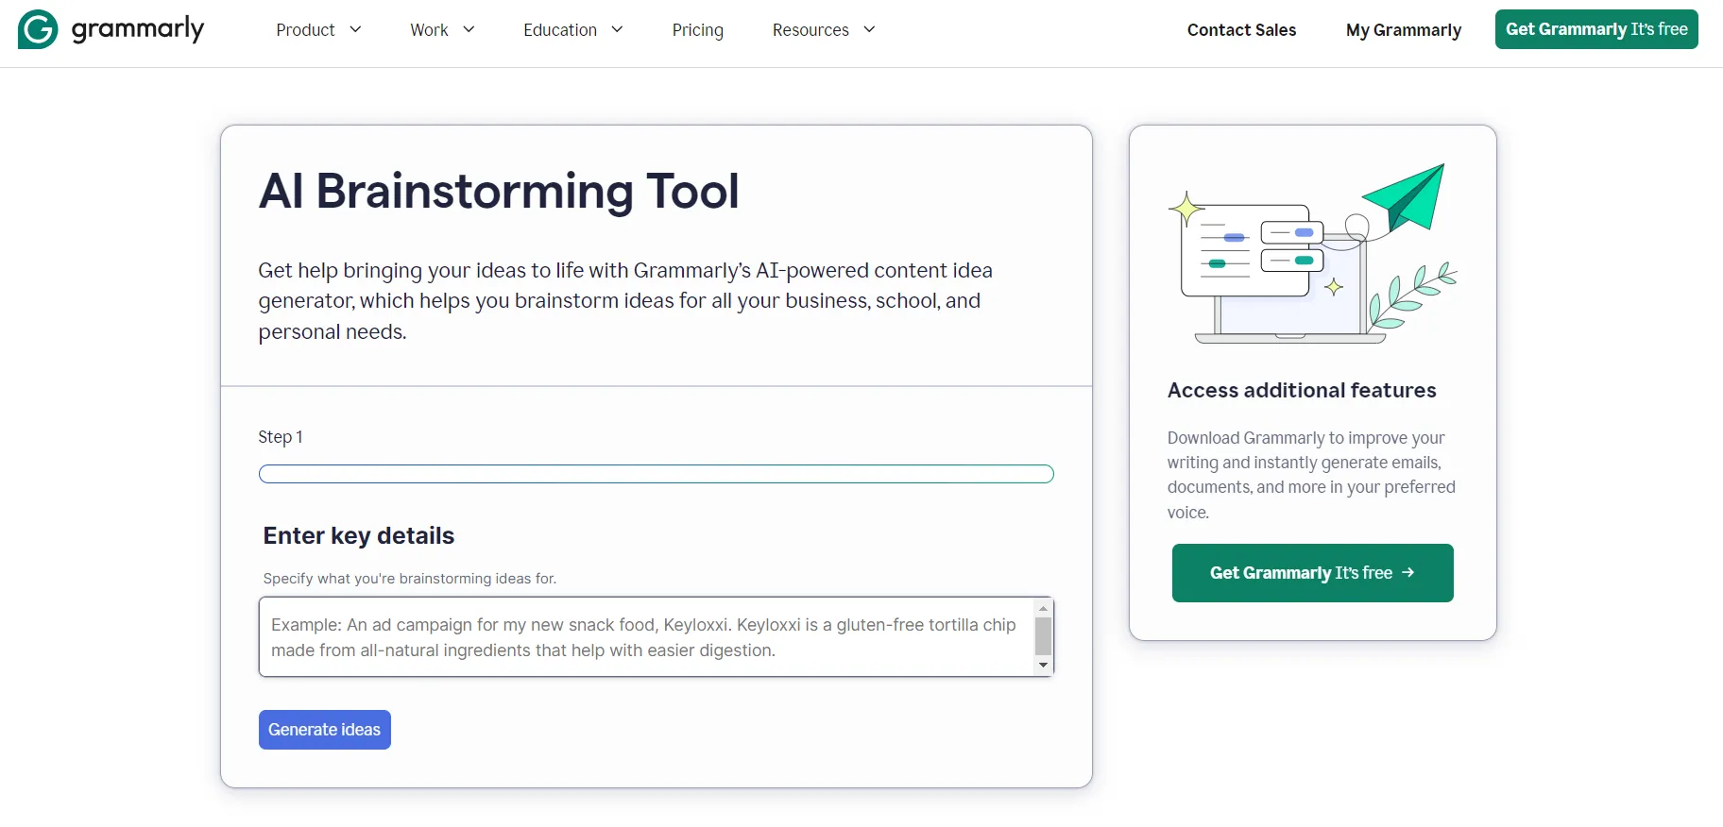Expand the Product chevron arrow

(x=355, y=30)
